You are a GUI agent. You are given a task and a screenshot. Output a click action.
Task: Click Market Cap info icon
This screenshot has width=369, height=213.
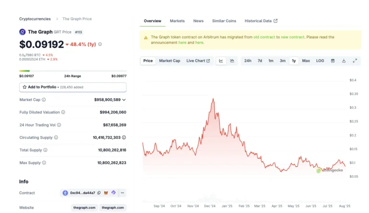click(44, 100)
